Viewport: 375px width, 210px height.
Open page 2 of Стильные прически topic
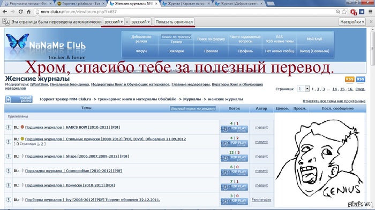point(42,144)
